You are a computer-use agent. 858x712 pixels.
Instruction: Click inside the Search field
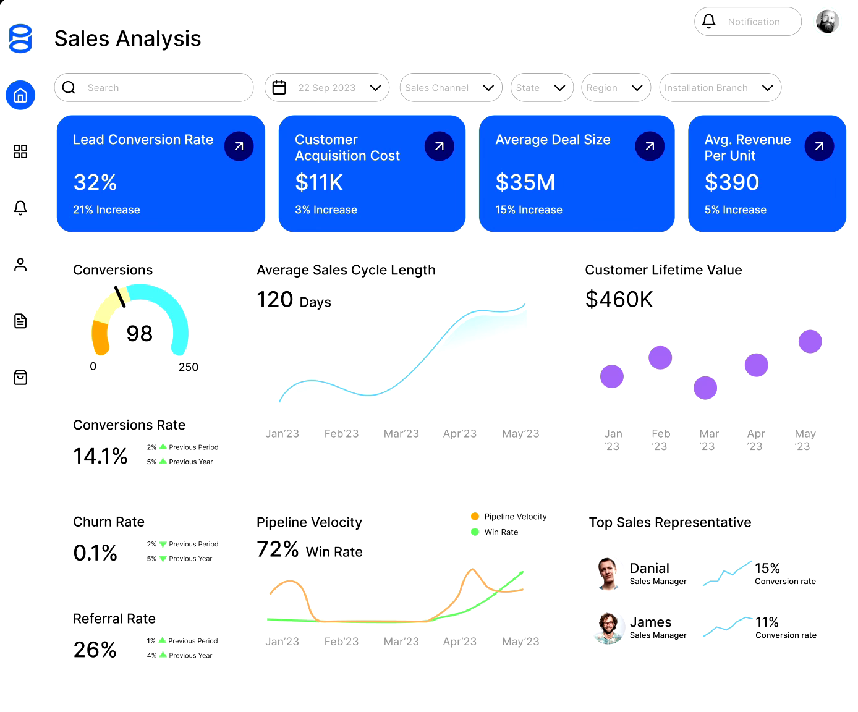153,87
